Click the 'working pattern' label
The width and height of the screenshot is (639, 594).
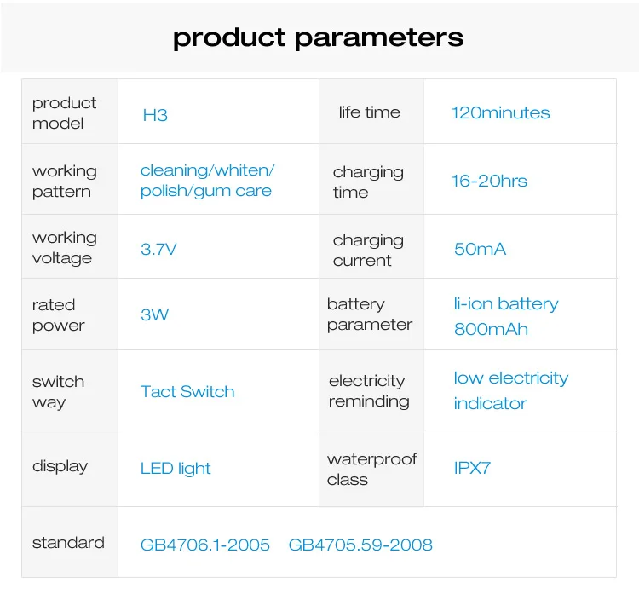coord(64,181)
